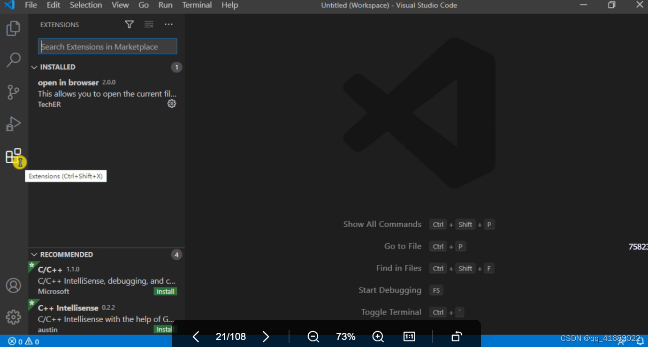Zoom in using the image viewer
This screenshot has width=648, height=347.
coord(378,337)
